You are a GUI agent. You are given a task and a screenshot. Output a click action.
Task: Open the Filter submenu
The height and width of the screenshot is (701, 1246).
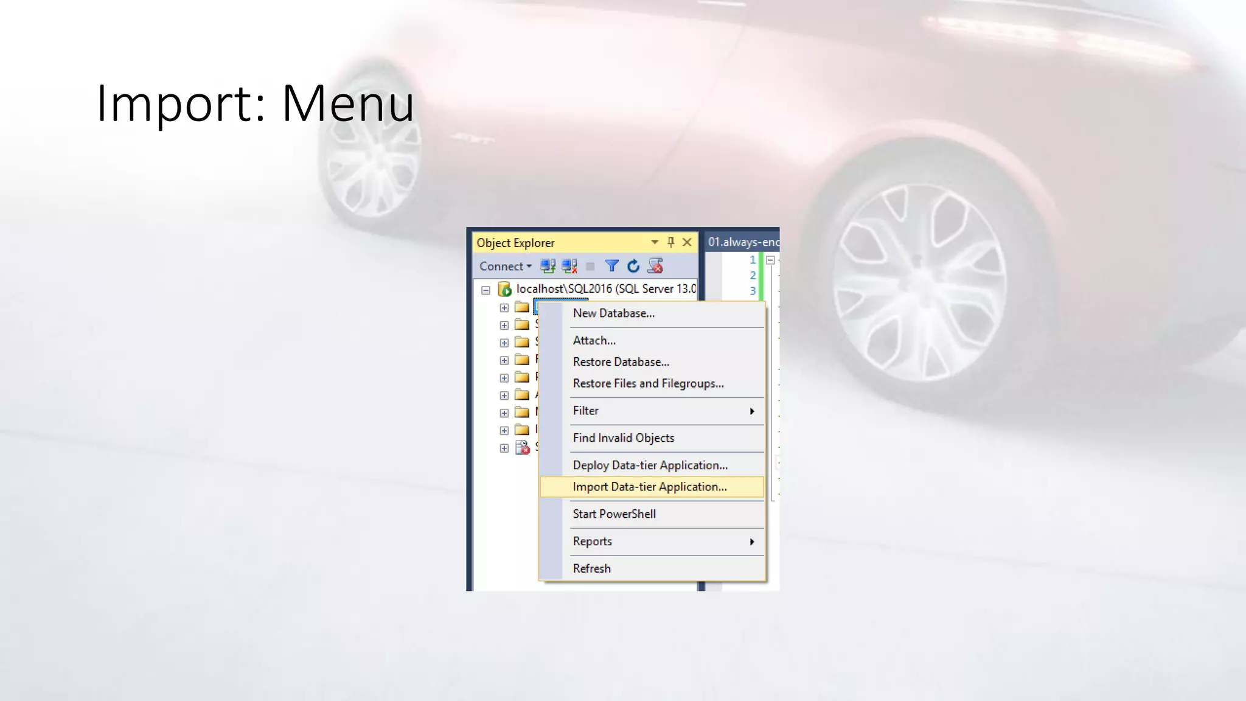click(652, 411)
